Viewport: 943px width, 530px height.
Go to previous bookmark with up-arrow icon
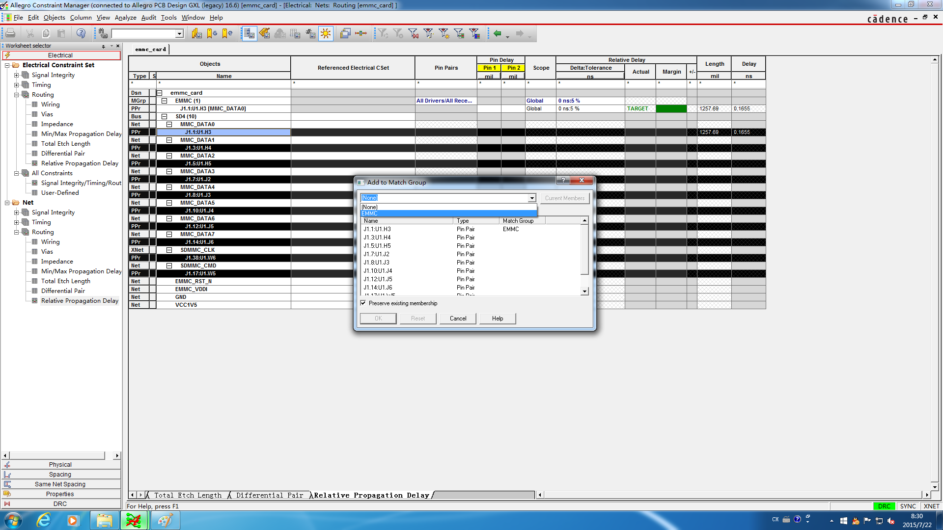click(x=227, y=33)
